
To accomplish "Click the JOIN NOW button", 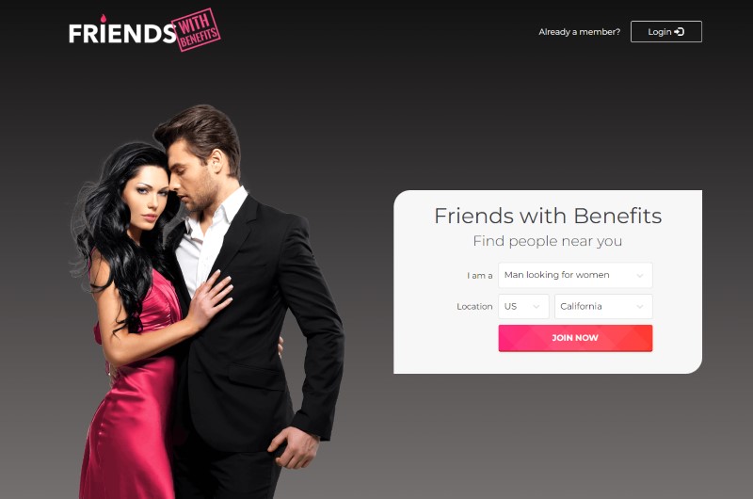I will click(x=575, y=338).
